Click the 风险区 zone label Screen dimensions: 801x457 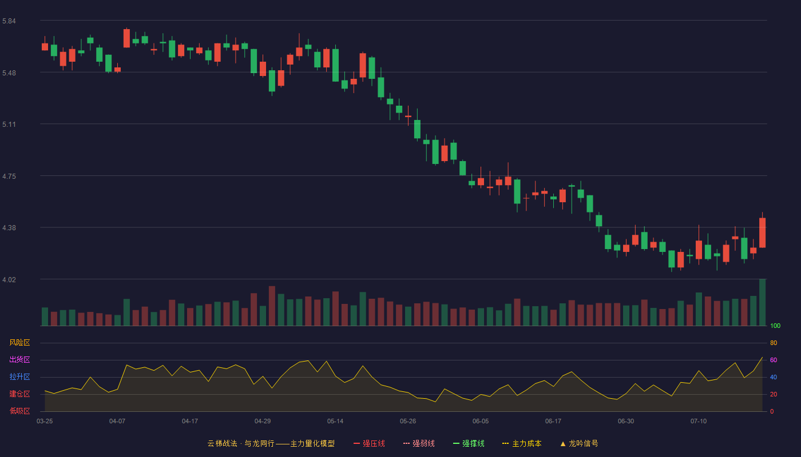point(19,343)
